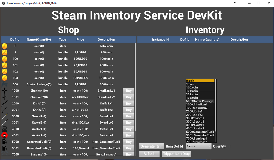Click the Sword1 icon in the 3000 row

pos(5,116)
